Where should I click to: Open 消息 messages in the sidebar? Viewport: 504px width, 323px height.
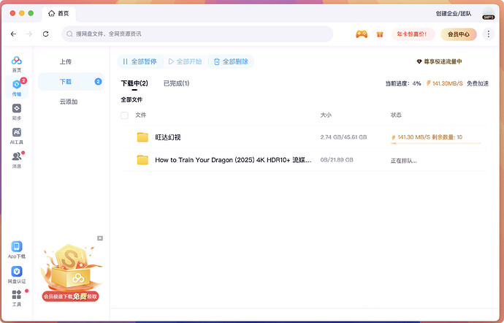coord(16,160)
